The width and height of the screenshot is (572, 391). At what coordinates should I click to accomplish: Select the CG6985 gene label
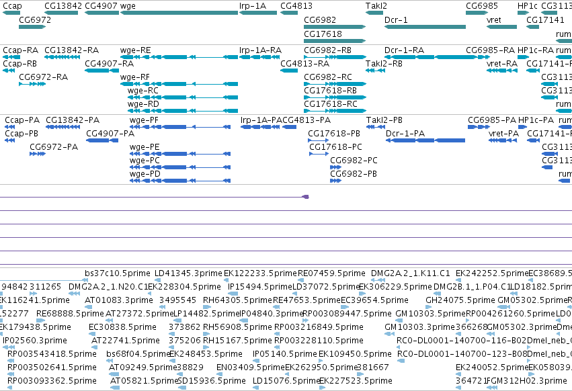pos(481,6)
